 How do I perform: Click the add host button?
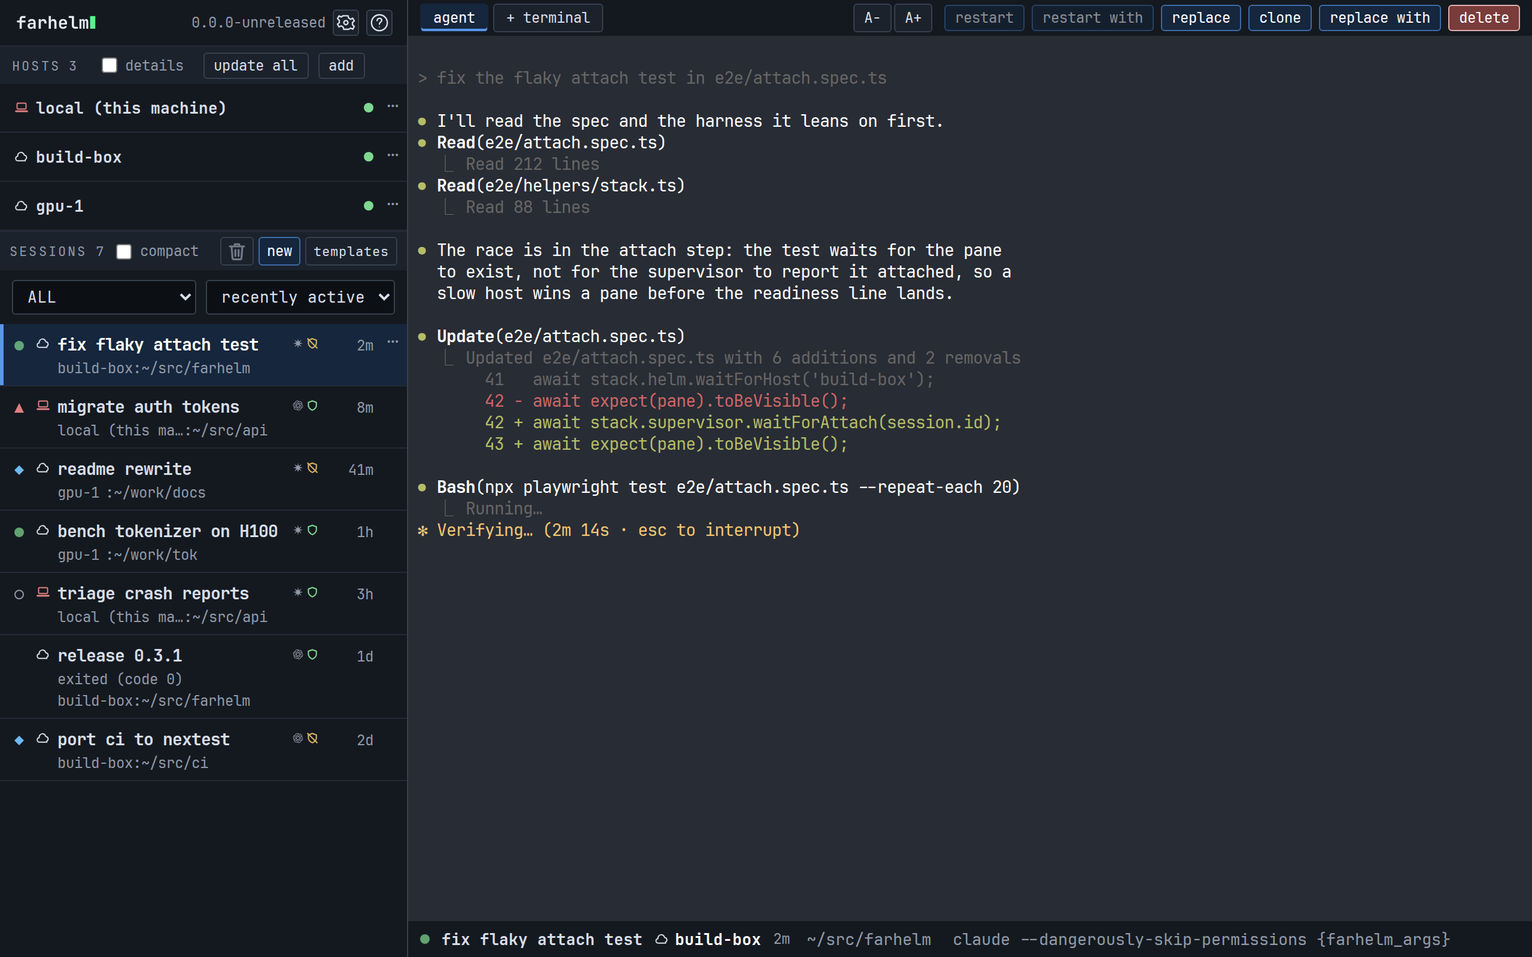(341, 66)
